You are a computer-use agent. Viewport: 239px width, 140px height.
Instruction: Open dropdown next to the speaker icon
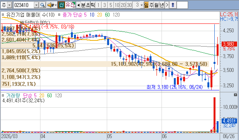pos(56,5)
